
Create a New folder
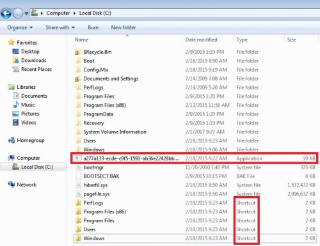(x=124, y=27)
